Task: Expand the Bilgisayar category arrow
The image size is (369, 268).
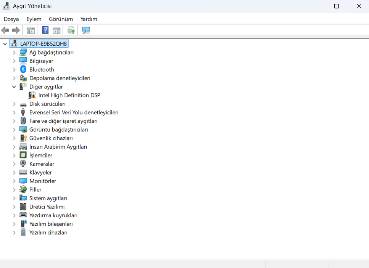Action: (x=14, y=61)
